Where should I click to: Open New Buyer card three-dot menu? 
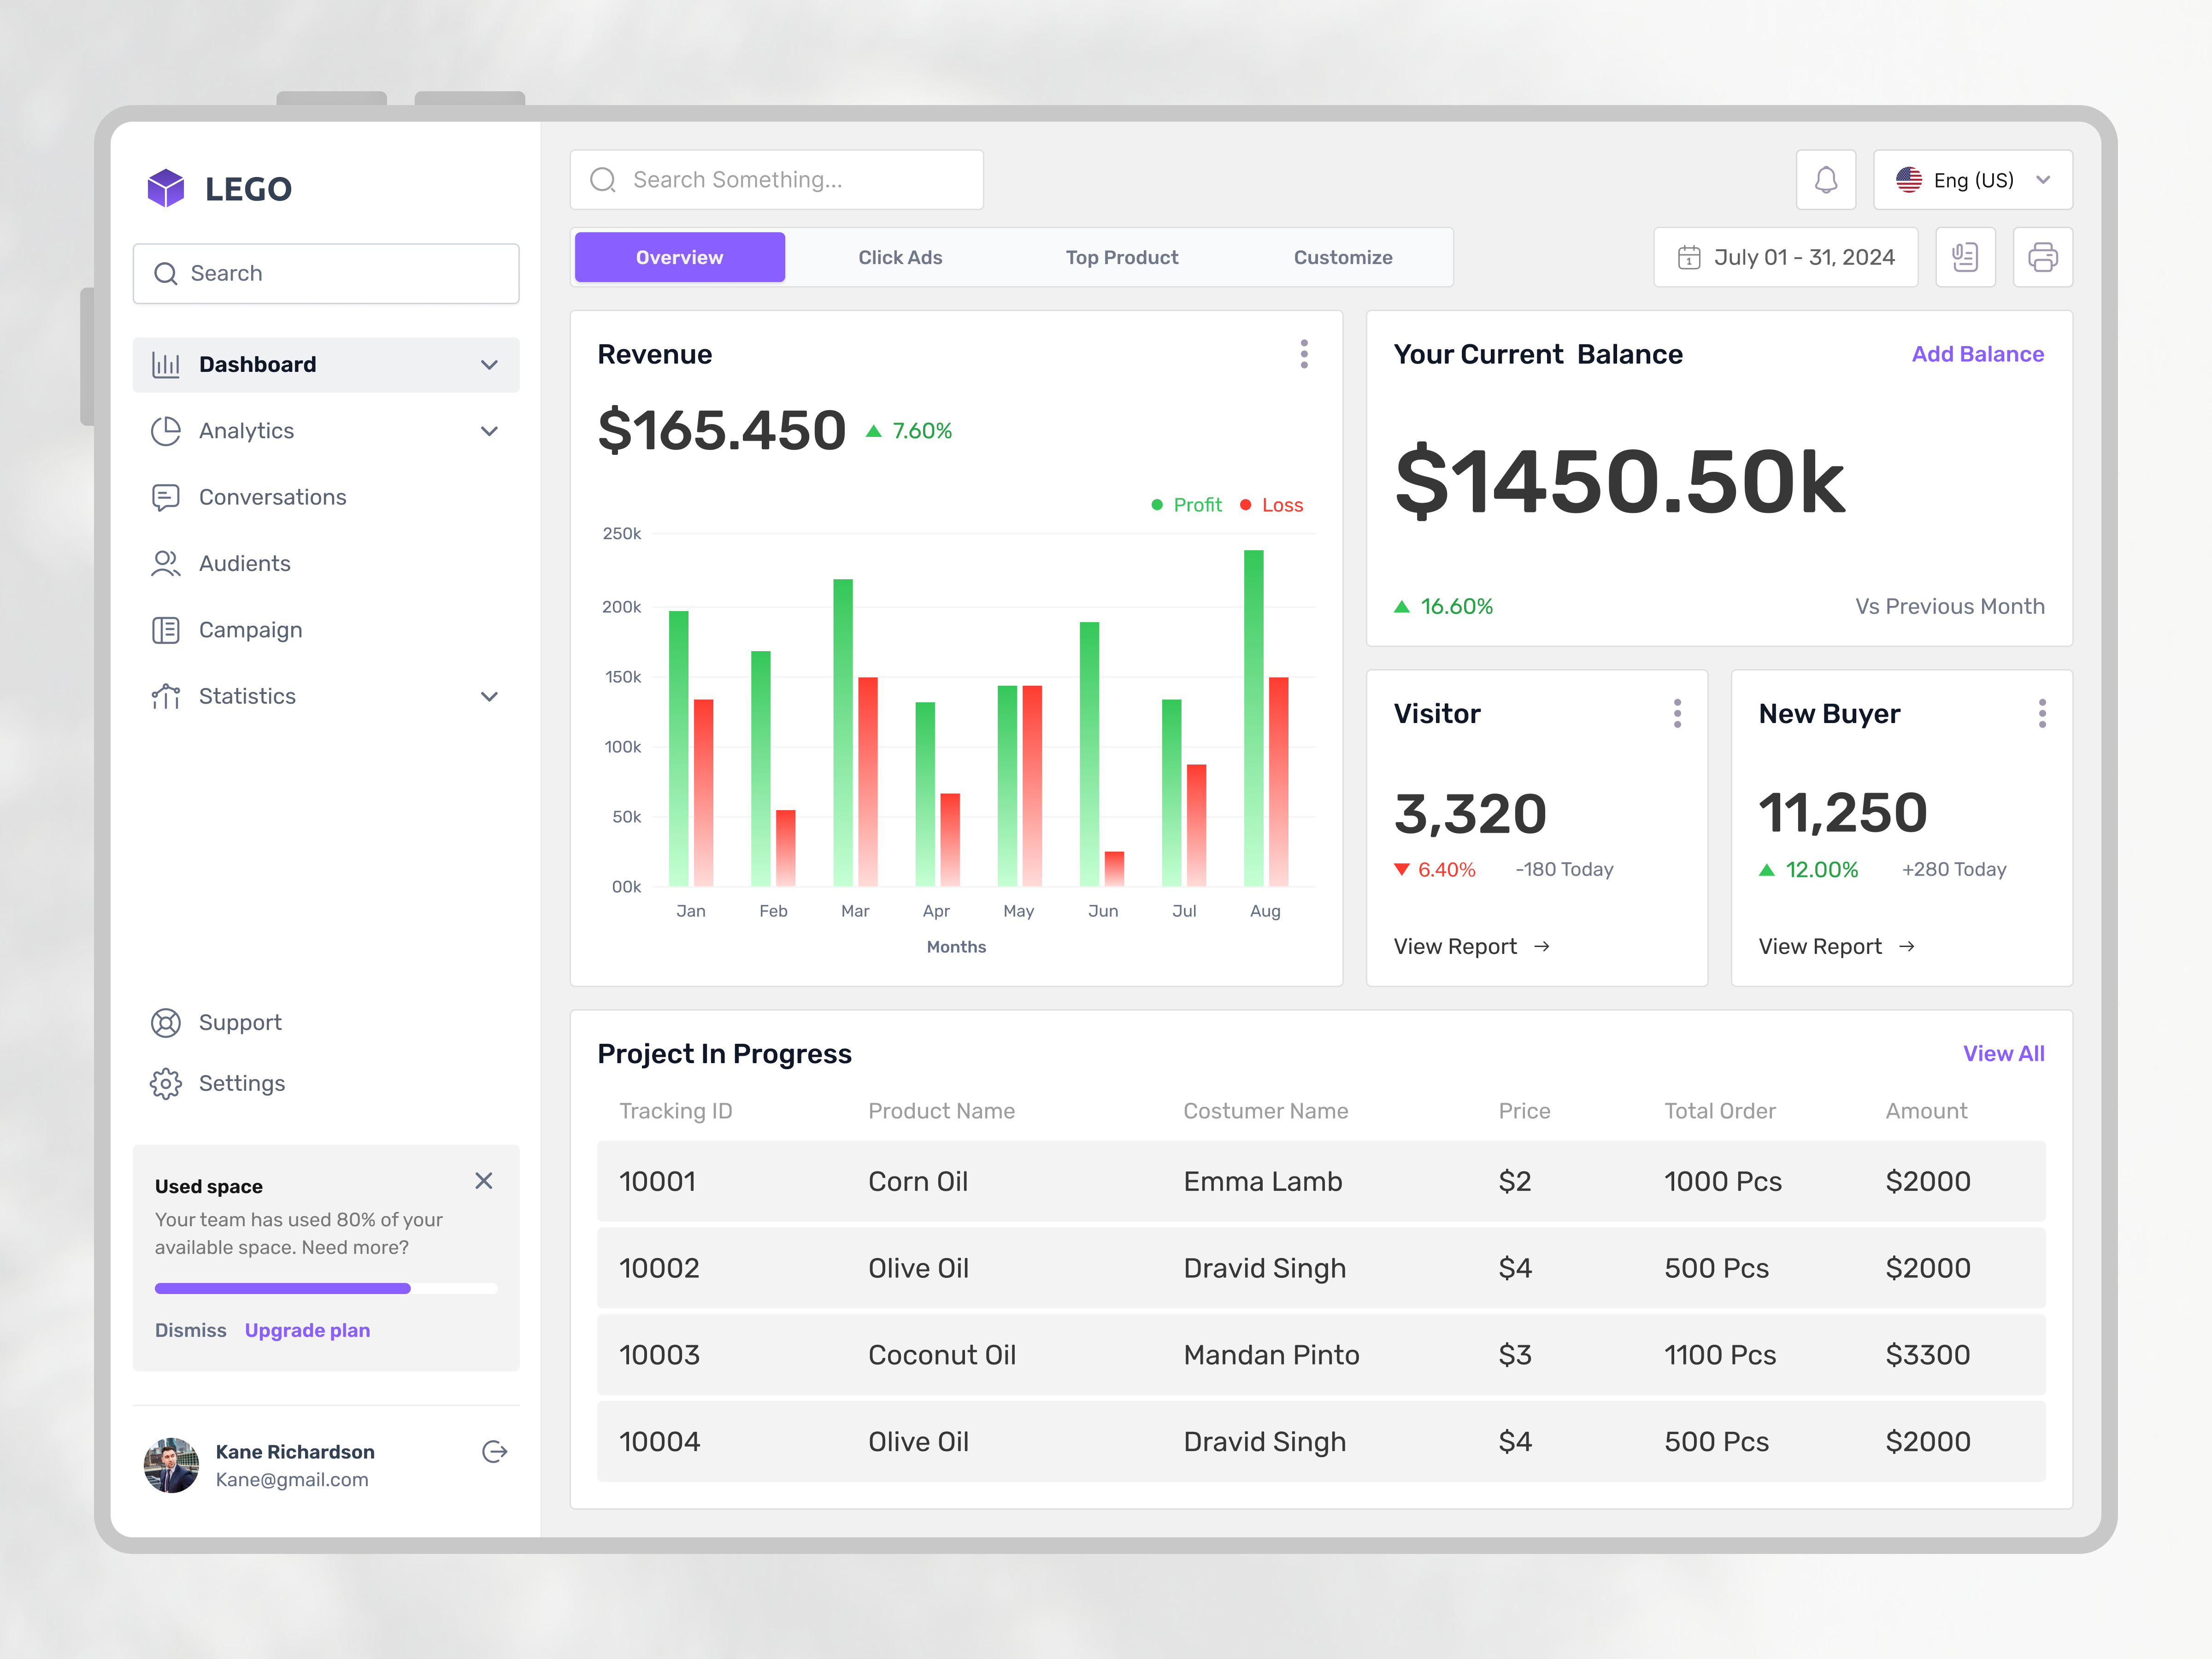point(2042,713)
